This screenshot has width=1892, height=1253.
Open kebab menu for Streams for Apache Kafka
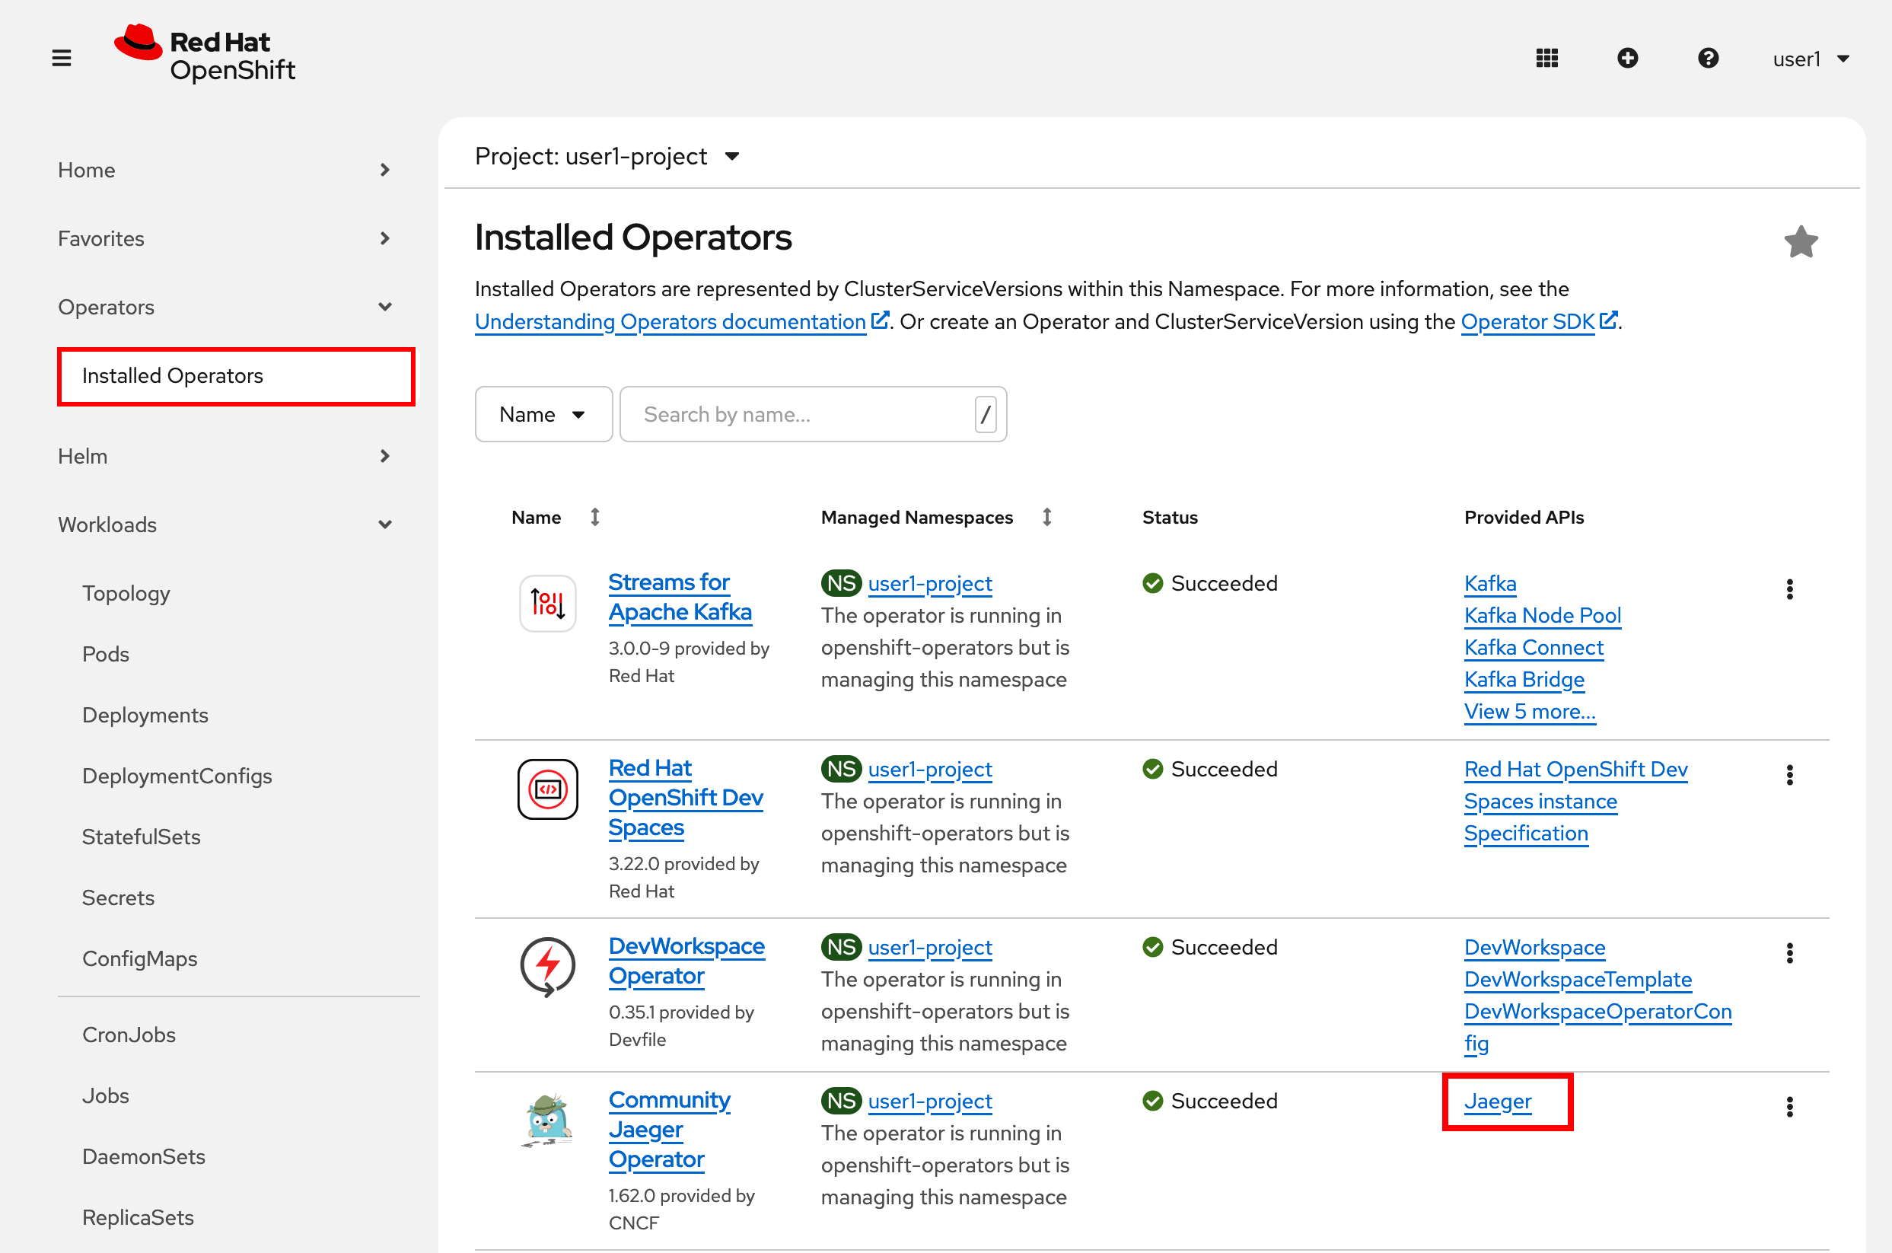(1789, 590)
